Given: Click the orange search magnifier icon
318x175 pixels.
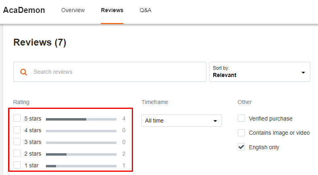Looking at the screenshot, I should tap(23, 72).
